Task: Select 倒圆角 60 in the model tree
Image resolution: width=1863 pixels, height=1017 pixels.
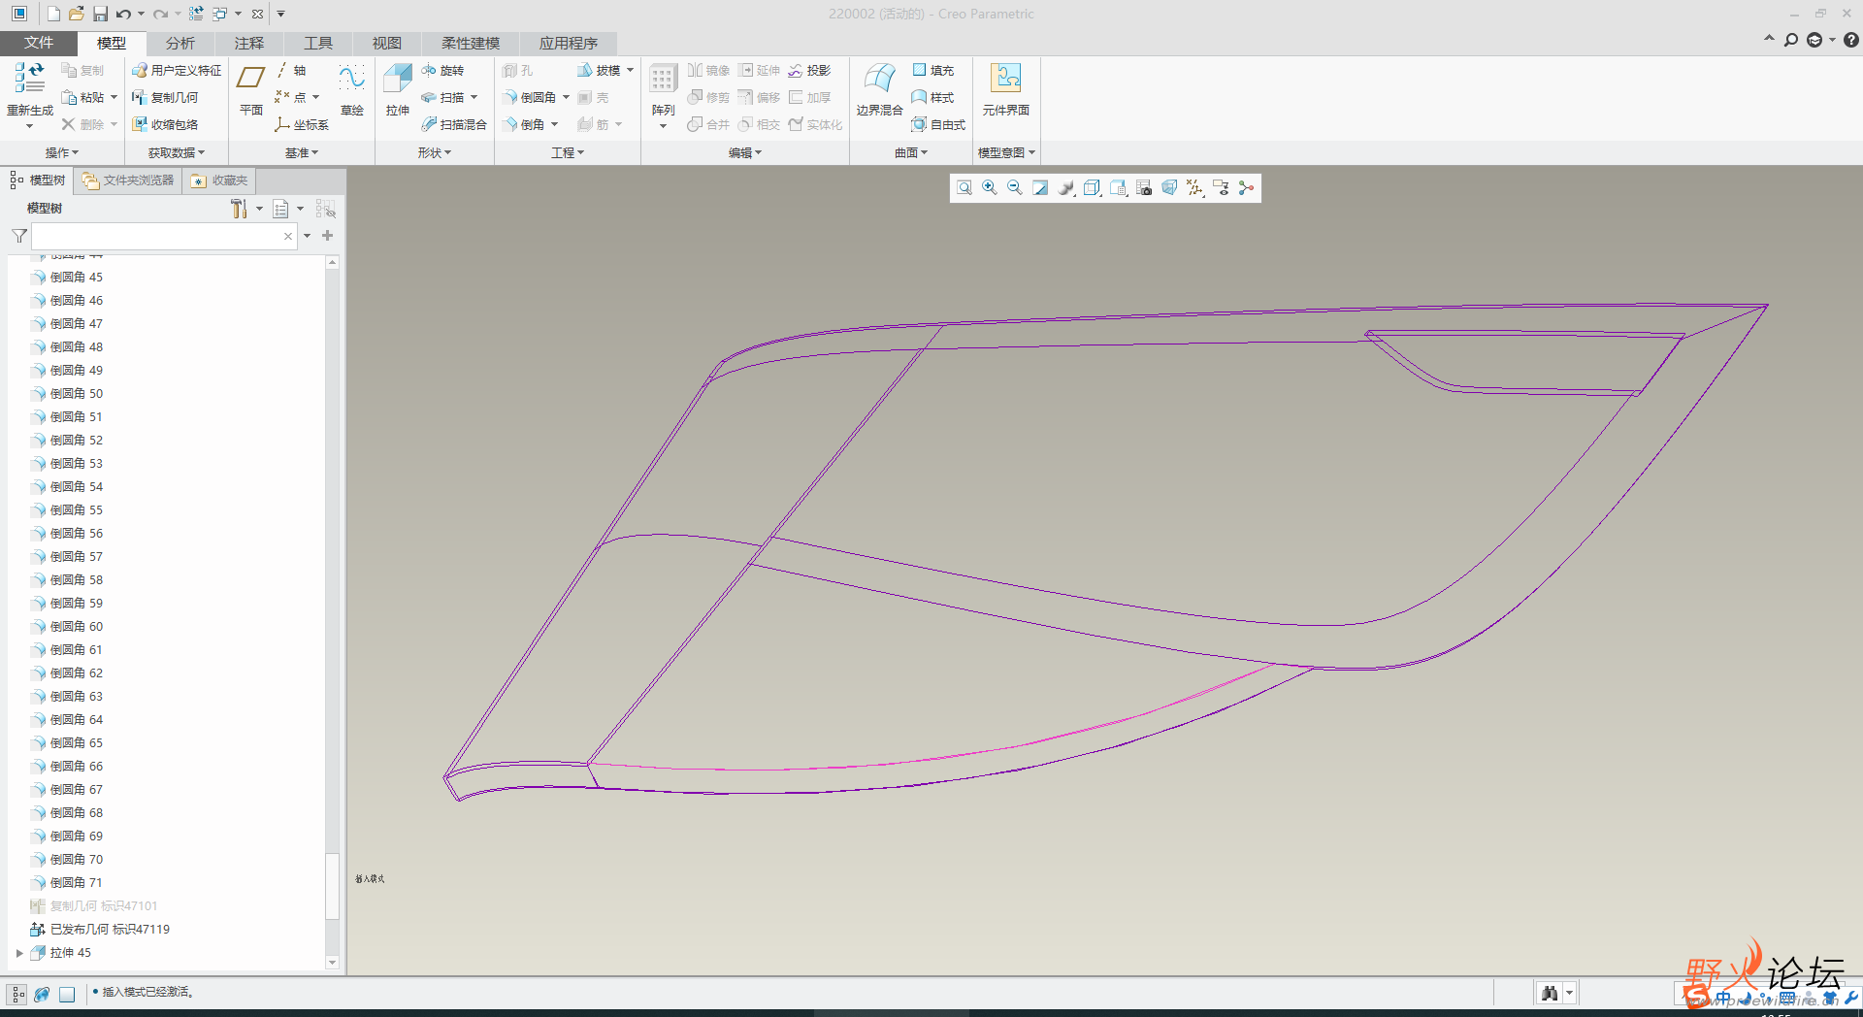Action: pos(77,627)
